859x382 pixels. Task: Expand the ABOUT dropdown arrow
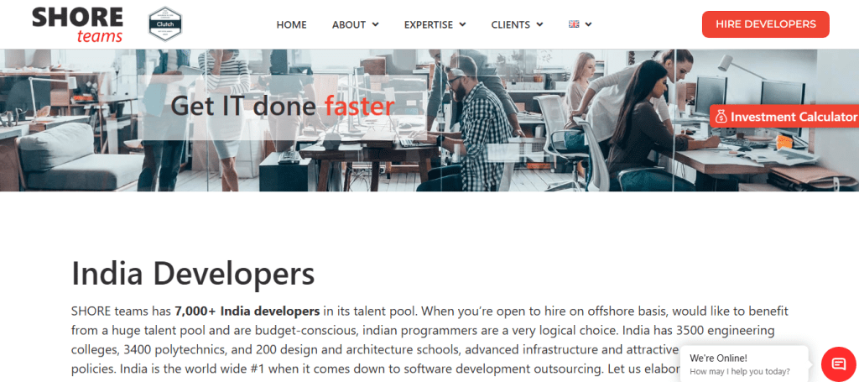[x=375, y=24]
